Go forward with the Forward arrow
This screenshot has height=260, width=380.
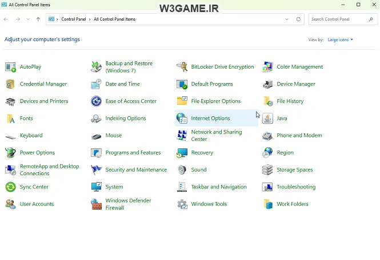click(x=18, y=19)
